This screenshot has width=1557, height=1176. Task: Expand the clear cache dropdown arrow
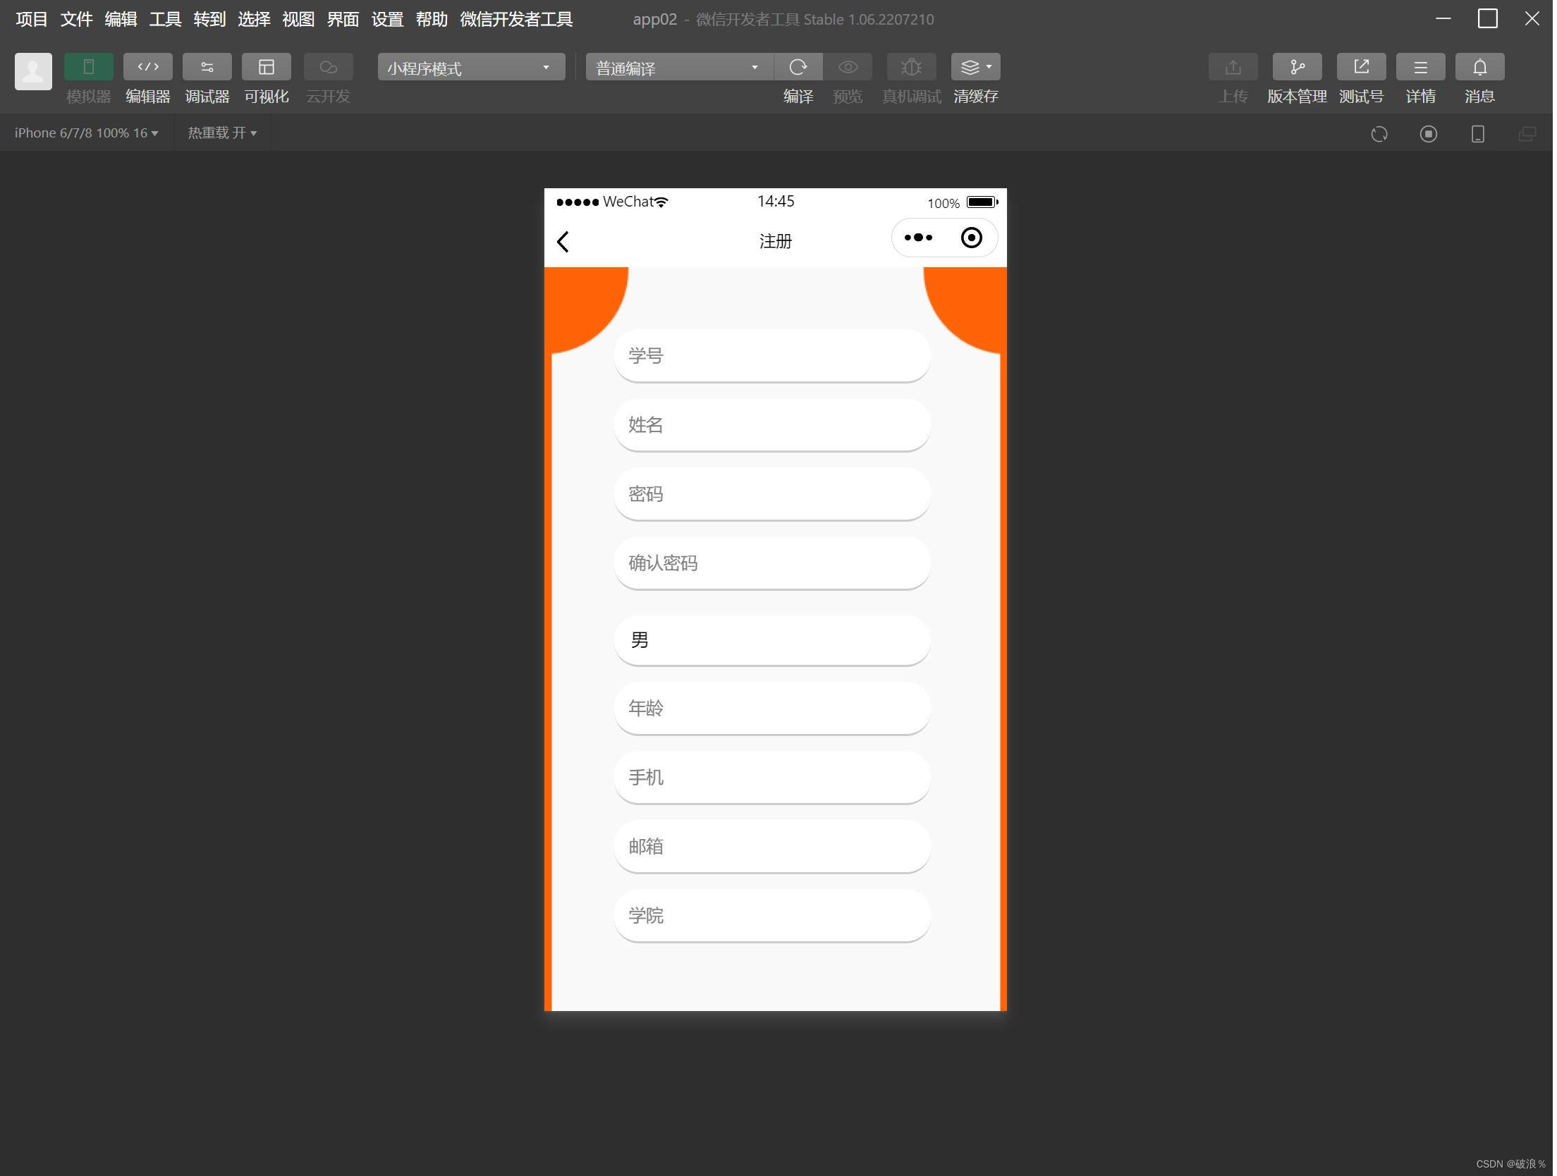(x=989, y=67)
